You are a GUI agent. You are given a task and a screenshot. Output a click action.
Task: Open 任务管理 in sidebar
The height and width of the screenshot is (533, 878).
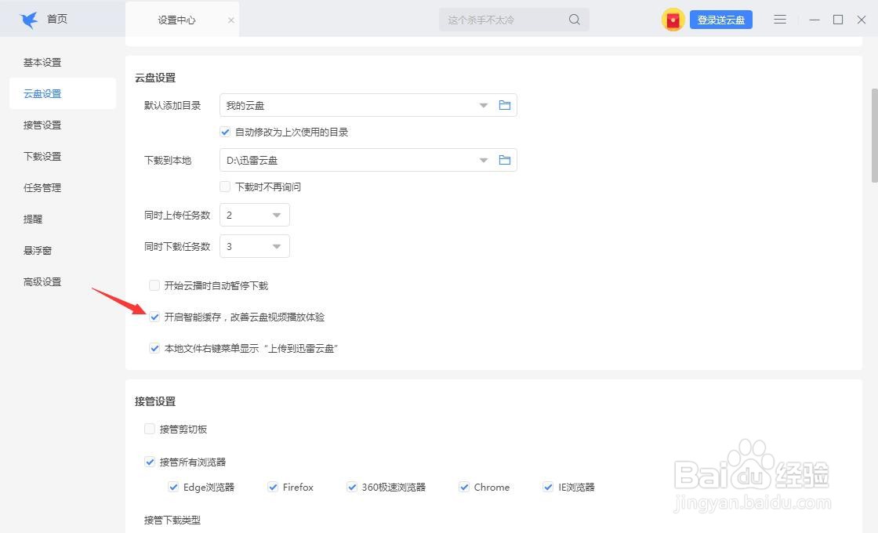click(x=42, y=187)
